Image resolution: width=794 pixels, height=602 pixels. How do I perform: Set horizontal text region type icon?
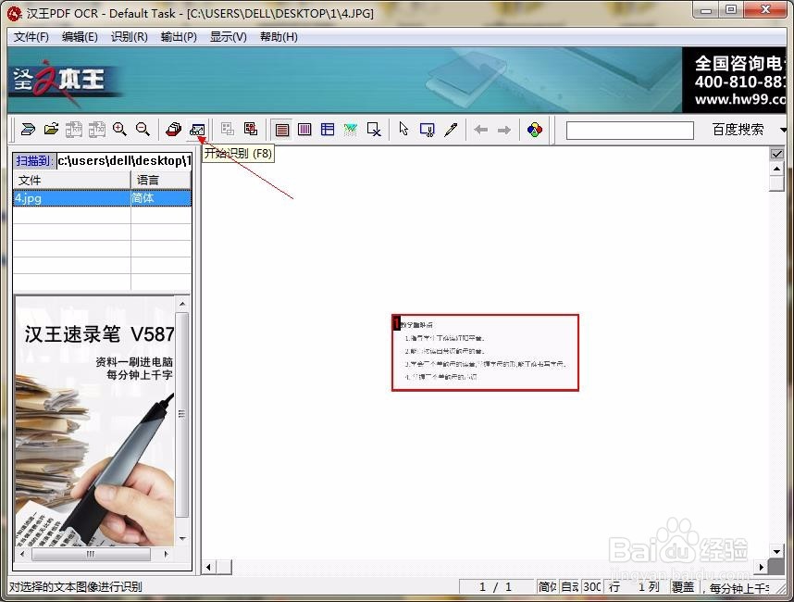click(281, 130)
